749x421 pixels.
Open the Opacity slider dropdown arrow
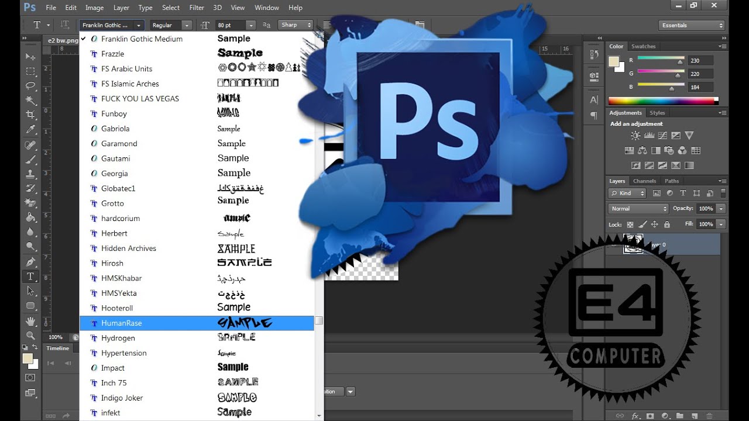(x=721, y=209)
